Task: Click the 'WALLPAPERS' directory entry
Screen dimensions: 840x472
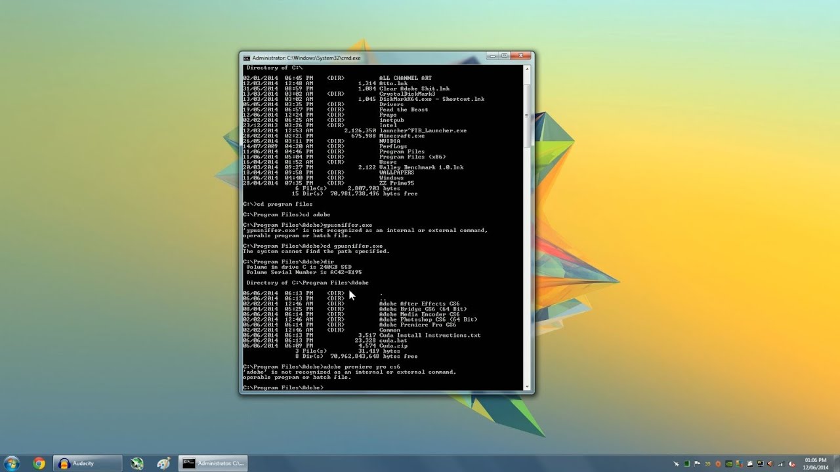Action: 396,172
